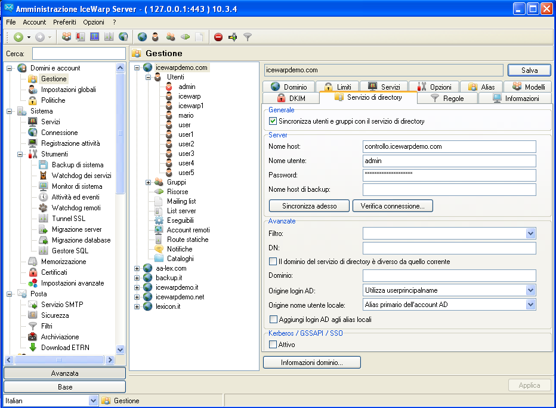Click the red monitor icon in the toolbar
This screenshot has width=556, height=408.
(x=81, y=37)
